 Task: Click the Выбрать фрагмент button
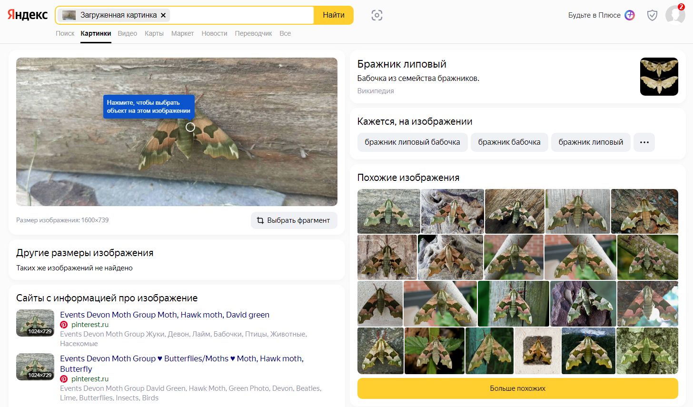pyautogui.click(x=294, y=220)
